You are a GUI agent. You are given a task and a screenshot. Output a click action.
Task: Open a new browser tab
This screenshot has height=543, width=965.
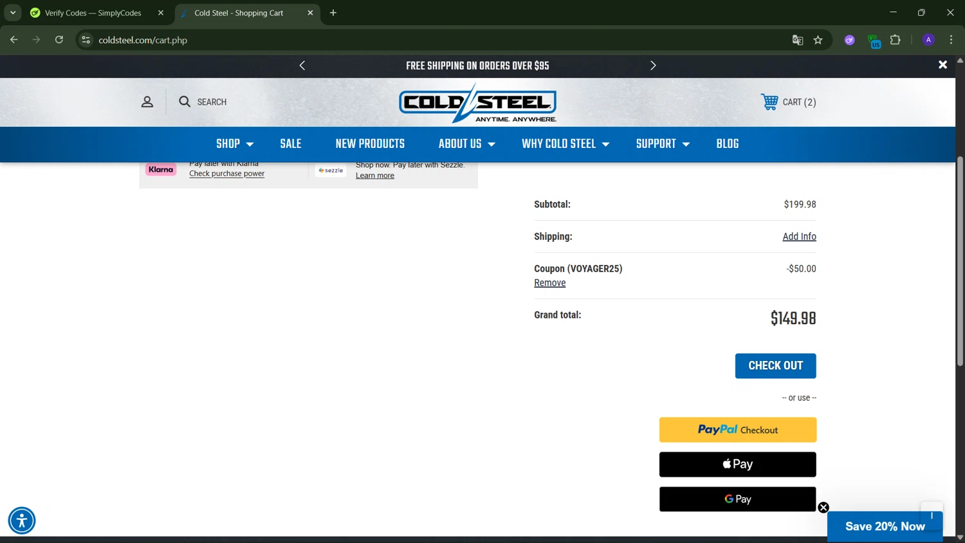[333, 13]
